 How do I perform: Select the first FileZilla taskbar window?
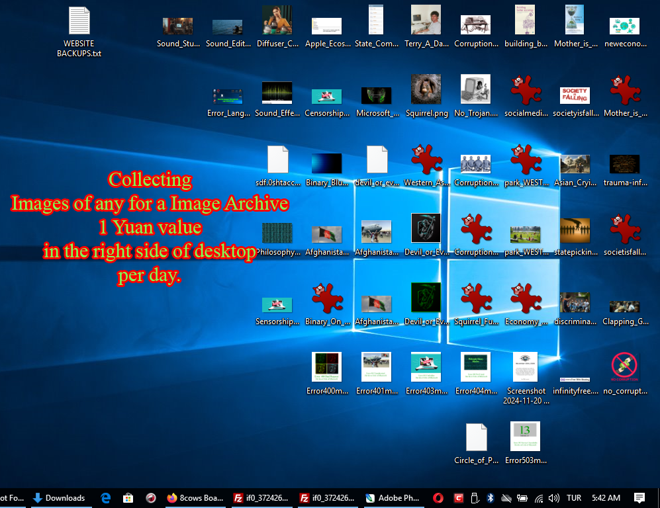[x=261, y=498]
